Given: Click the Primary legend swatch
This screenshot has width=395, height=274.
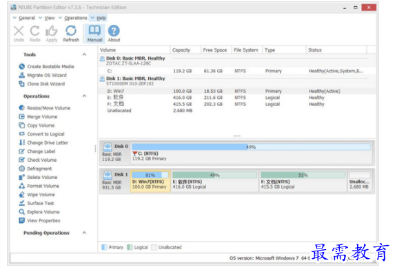Looking at the screenshot, I should [104, 247].
